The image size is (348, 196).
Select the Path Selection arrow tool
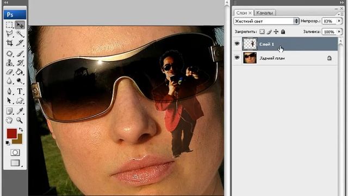pos(9,101)
